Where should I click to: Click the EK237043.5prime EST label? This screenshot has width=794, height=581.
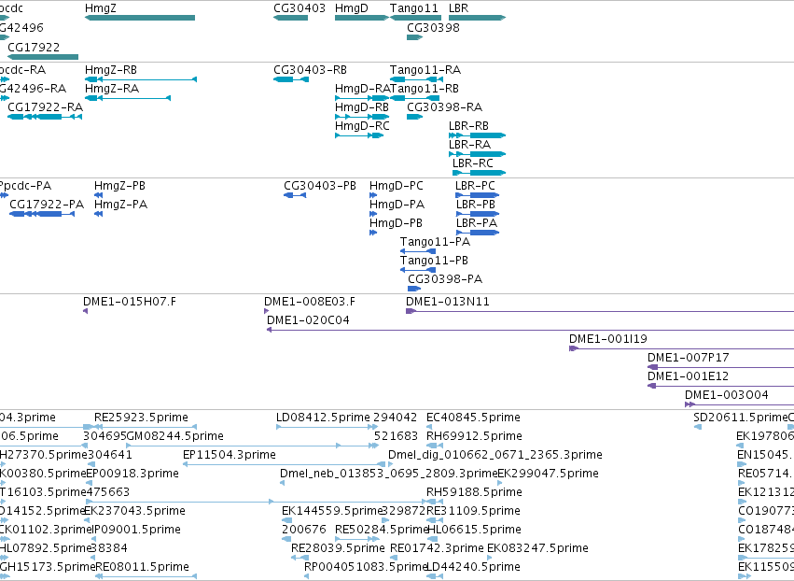tap(134, 512)
